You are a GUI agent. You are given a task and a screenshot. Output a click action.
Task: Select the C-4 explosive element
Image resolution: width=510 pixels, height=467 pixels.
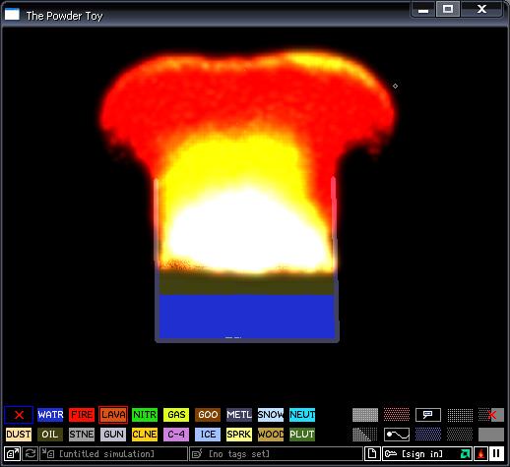(x=176, y=435)
